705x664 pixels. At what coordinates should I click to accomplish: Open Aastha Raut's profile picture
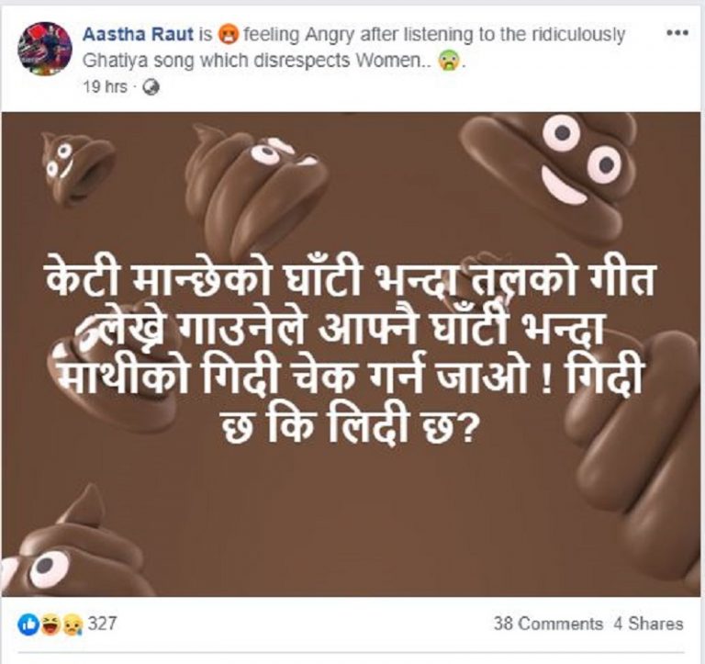coord(44,49)
